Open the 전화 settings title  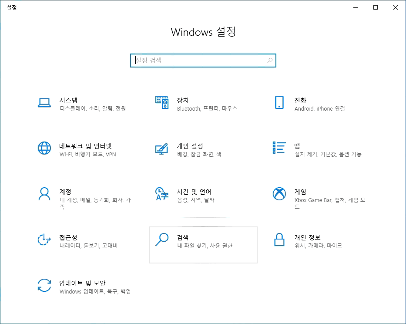(300, 100)
